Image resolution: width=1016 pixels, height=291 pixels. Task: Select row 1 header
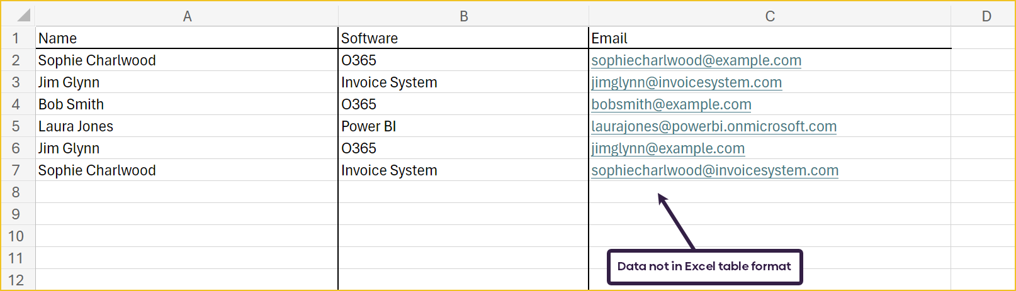(x=18, y=38)
